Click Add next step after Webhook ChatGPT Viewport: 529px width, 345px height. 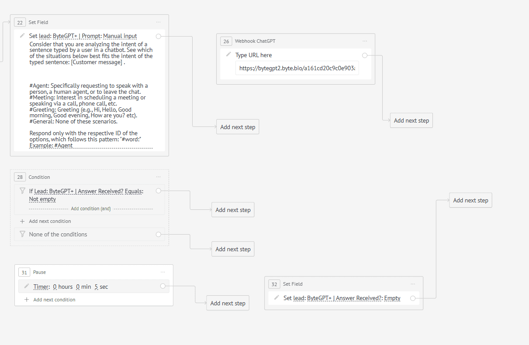(411, 120)
